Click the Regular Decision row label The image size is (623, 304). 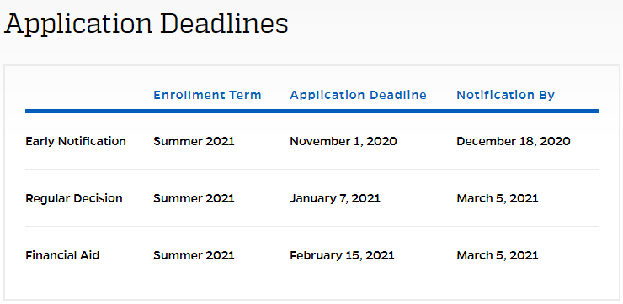click(74, 198)
